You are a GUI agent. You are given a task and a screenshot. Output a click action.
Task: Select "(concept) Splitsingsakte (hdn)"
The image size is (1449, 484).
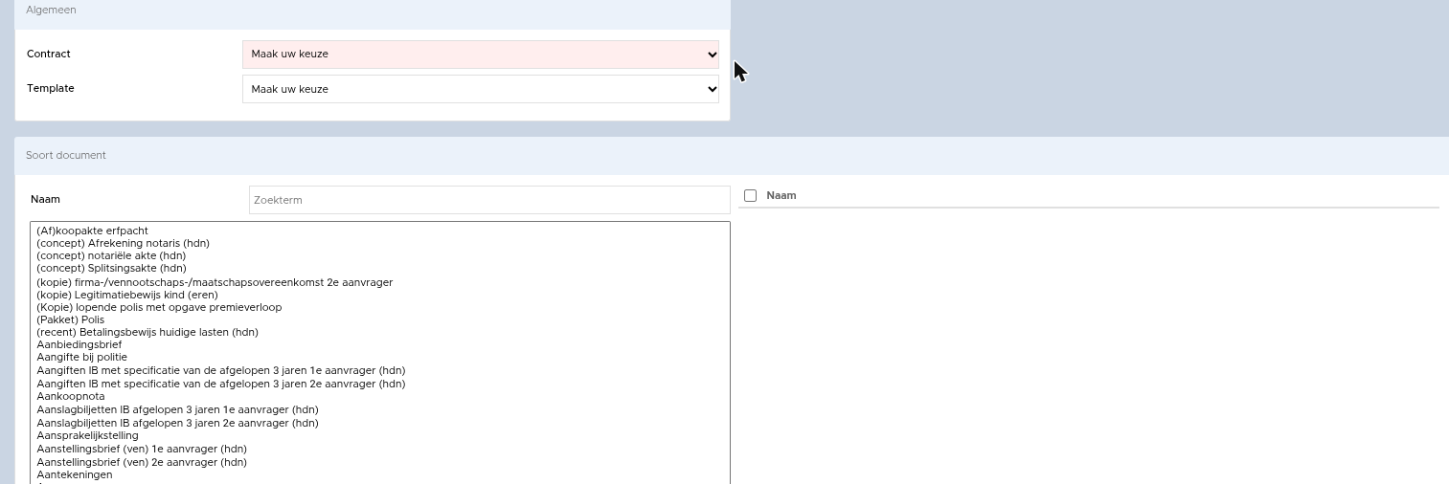(380, 269)
